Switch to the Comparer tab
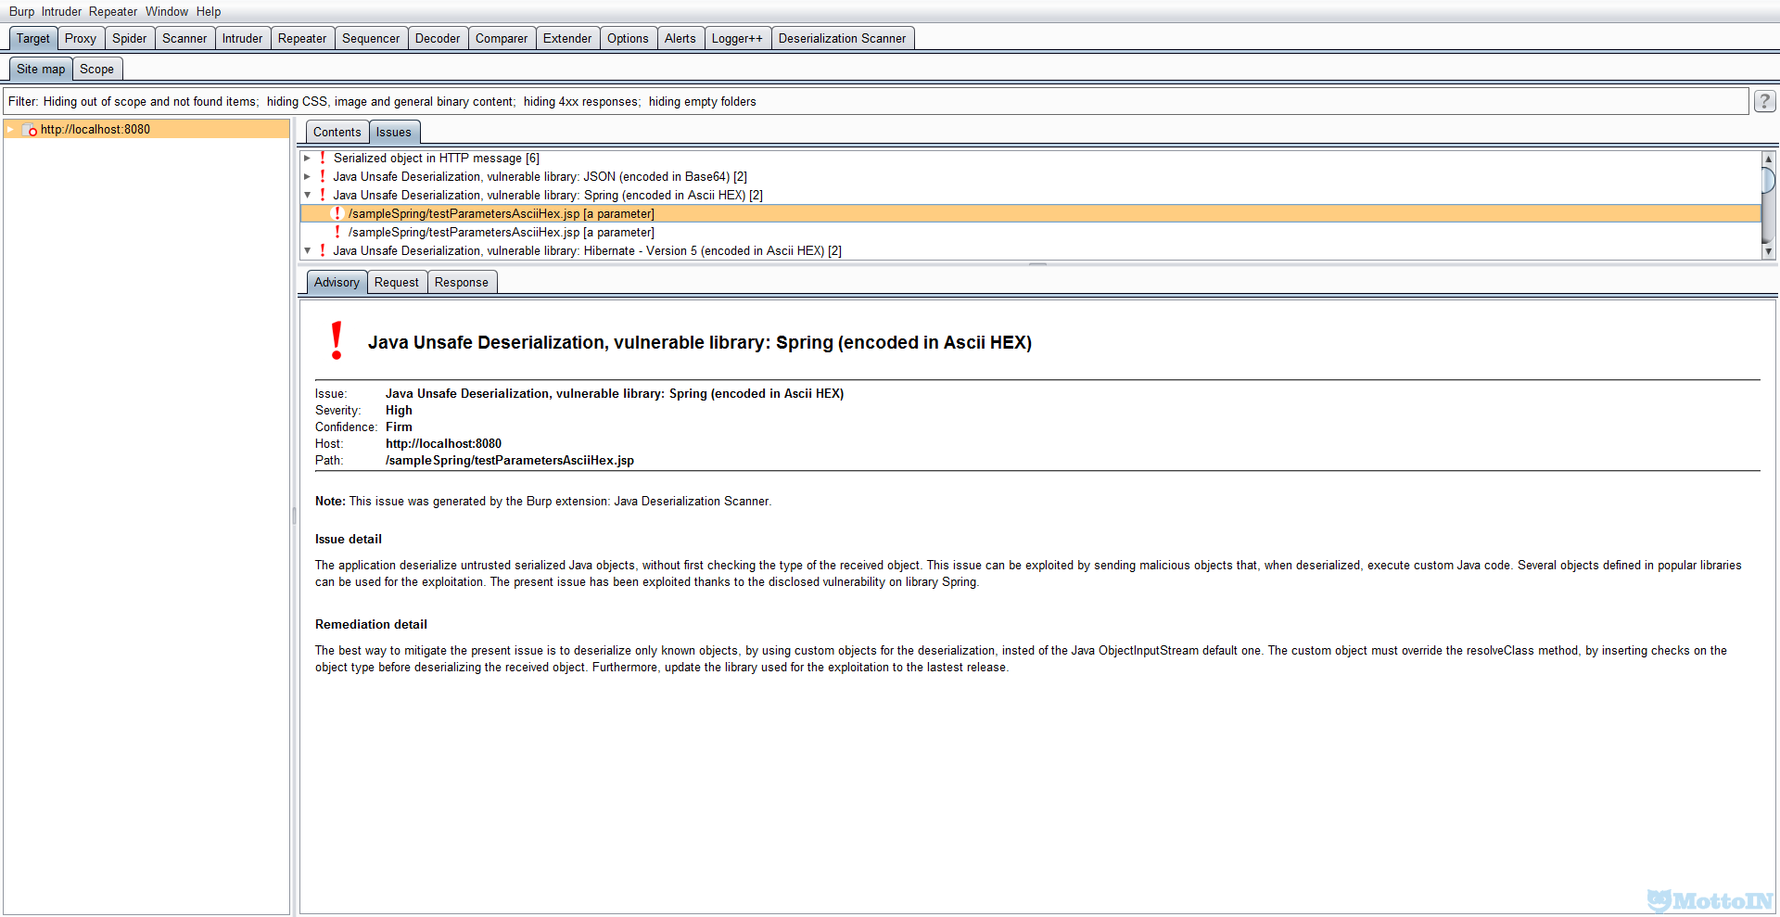This screenshot has height=917, width=1780. (502, 38)
